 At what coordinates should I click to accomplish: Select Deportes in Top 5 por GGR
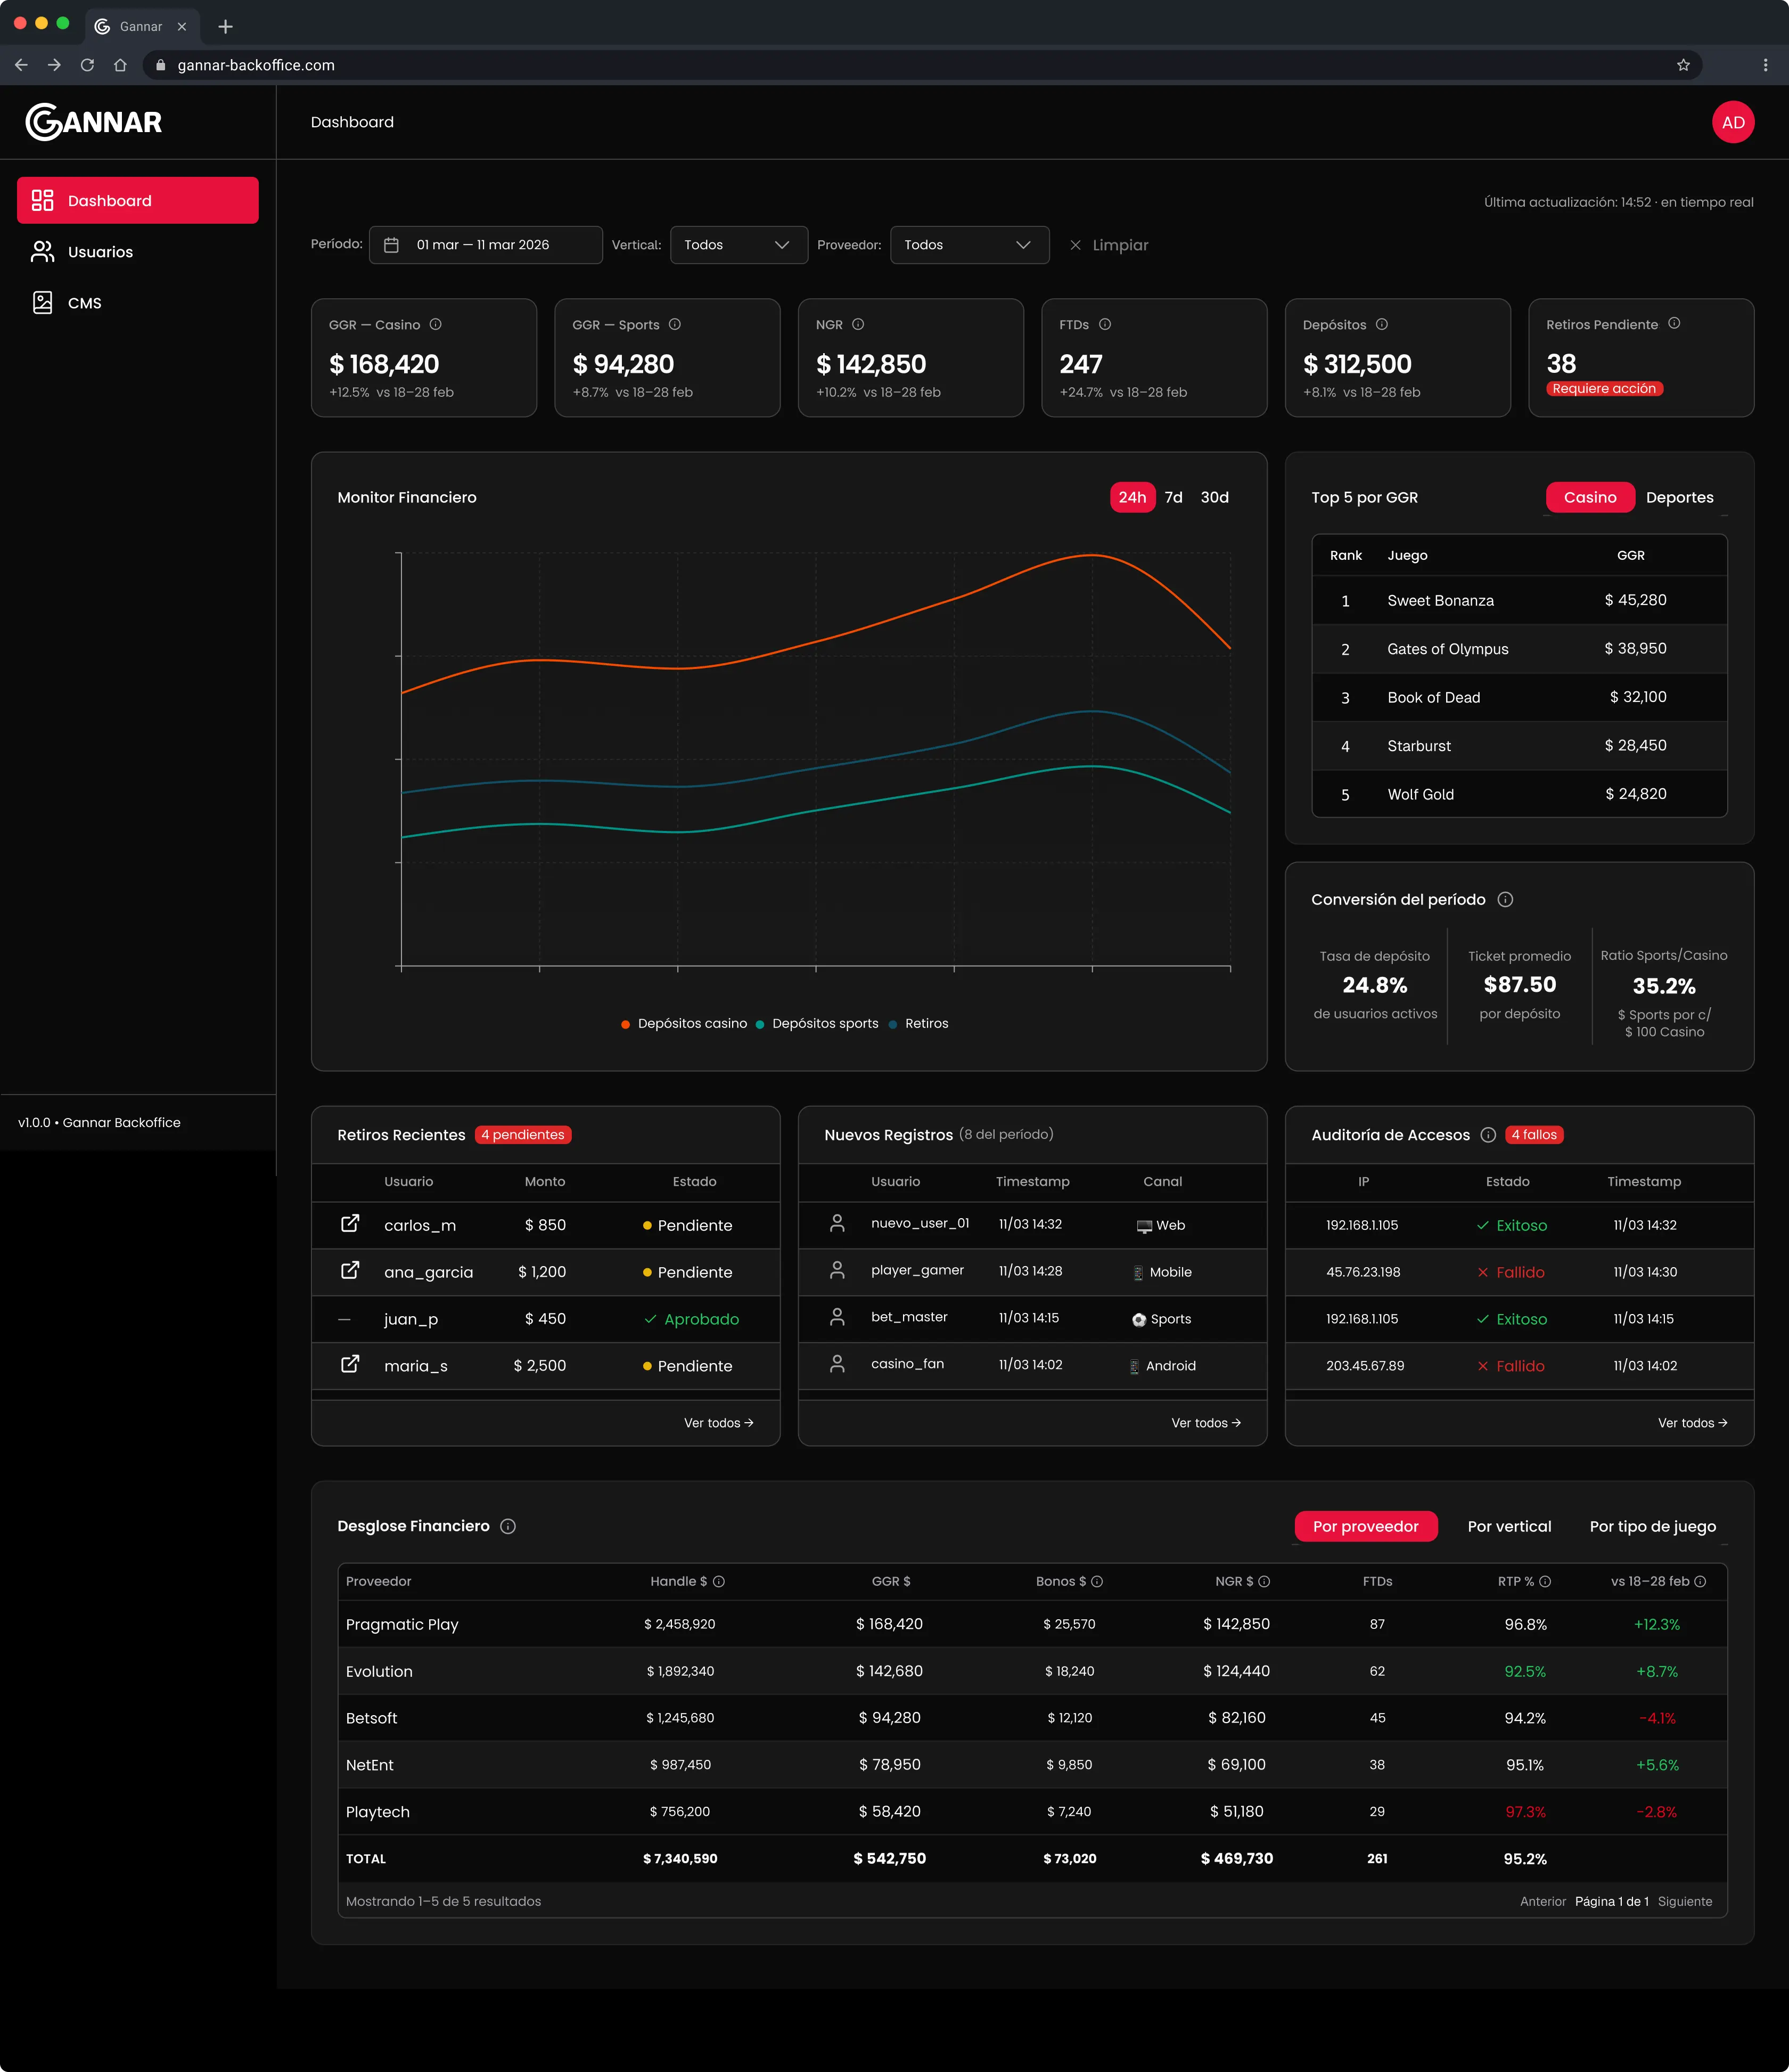(1679, 497)
